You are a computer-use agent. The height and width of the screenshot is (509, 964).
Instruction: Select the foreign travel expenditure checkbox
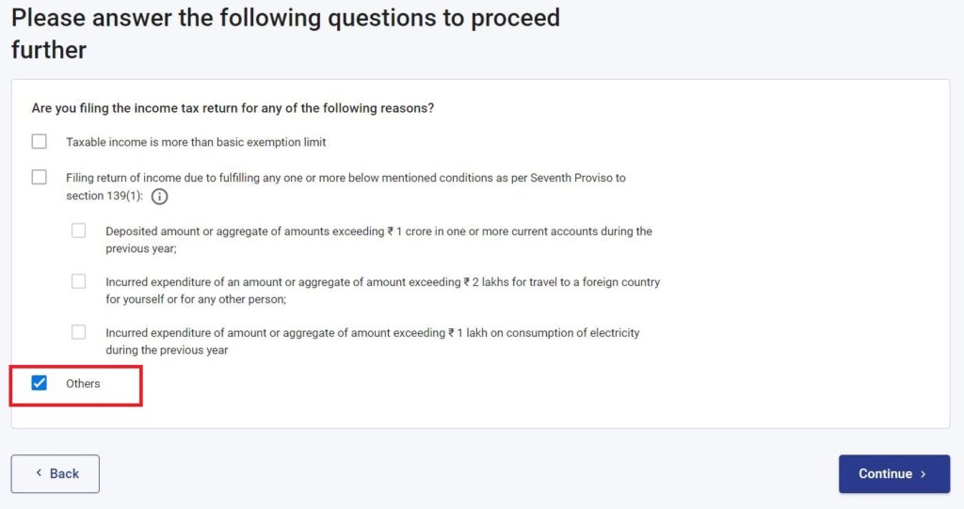tap(79, 281)
